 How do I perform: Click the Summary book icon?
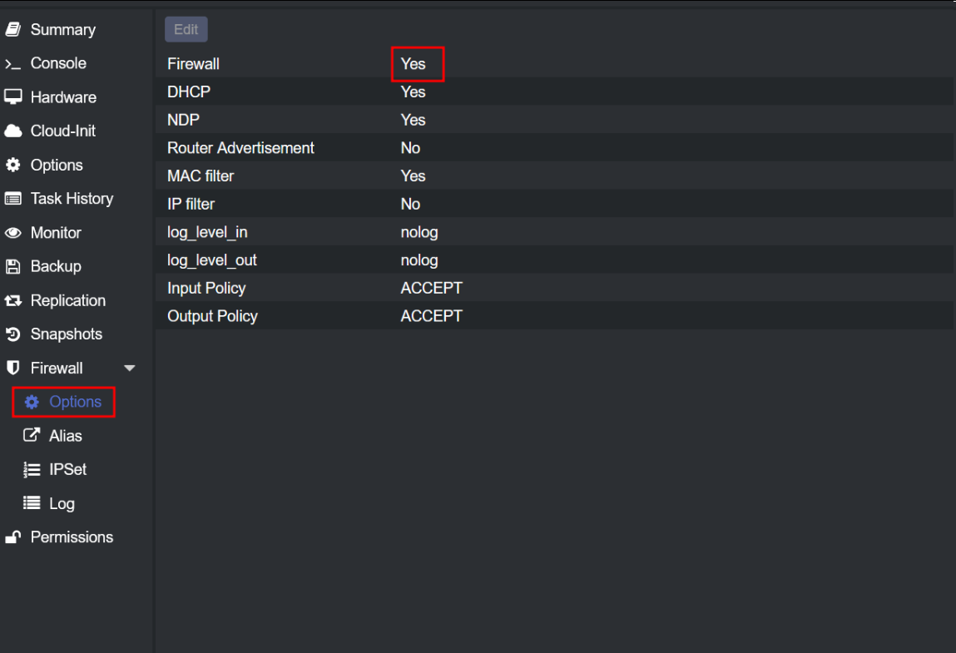12,30
